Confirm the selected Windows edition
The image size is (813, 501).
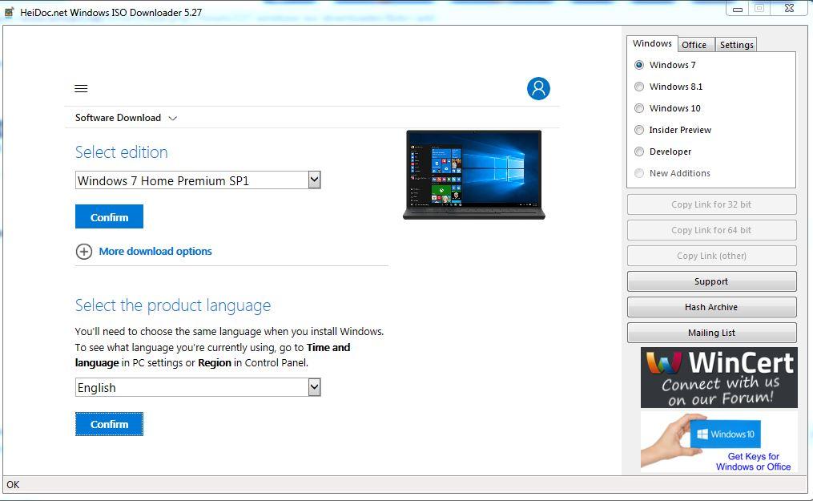(109, 217)
